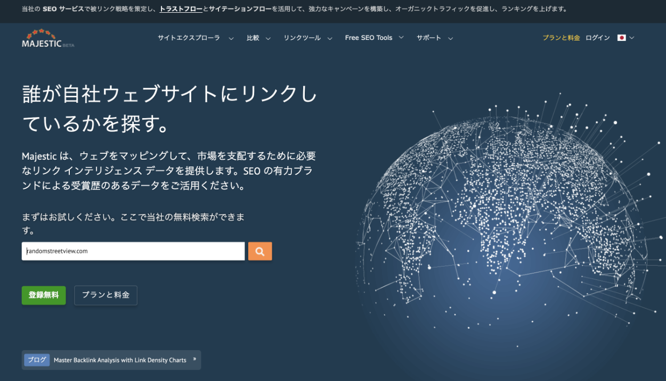
Task: Click the Majestic logo
Action: pos(48,38)
